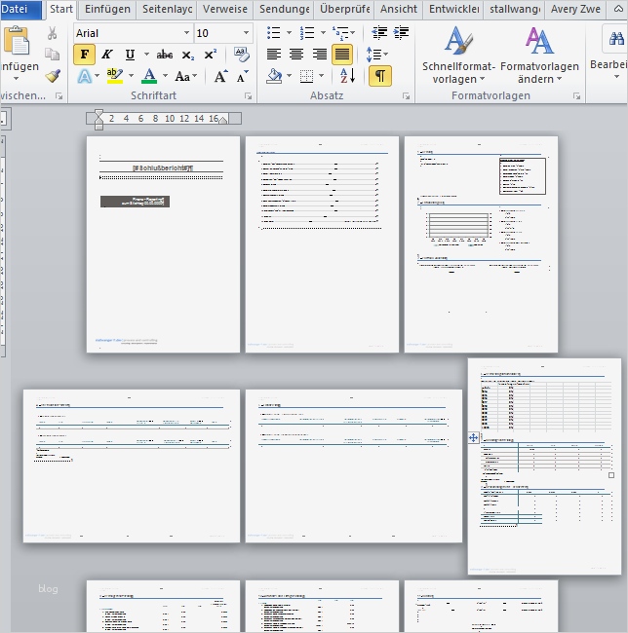Expand font color dropdown arrow
The image size is (628, 633).
(165, 76)
